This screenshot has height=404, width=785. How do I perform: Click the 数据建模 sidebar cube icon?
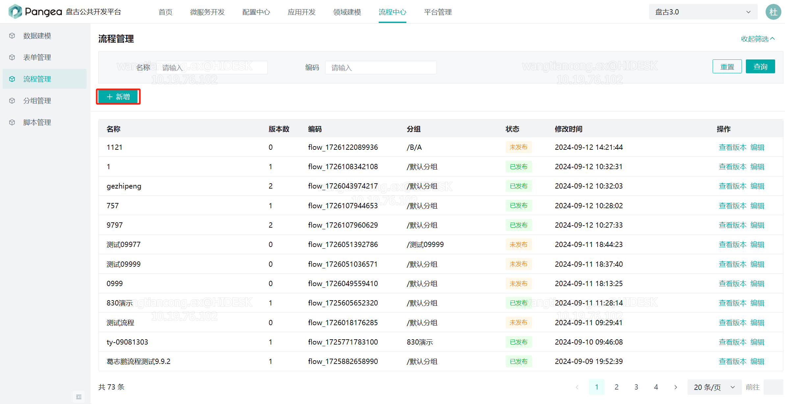tap(12, 36)
